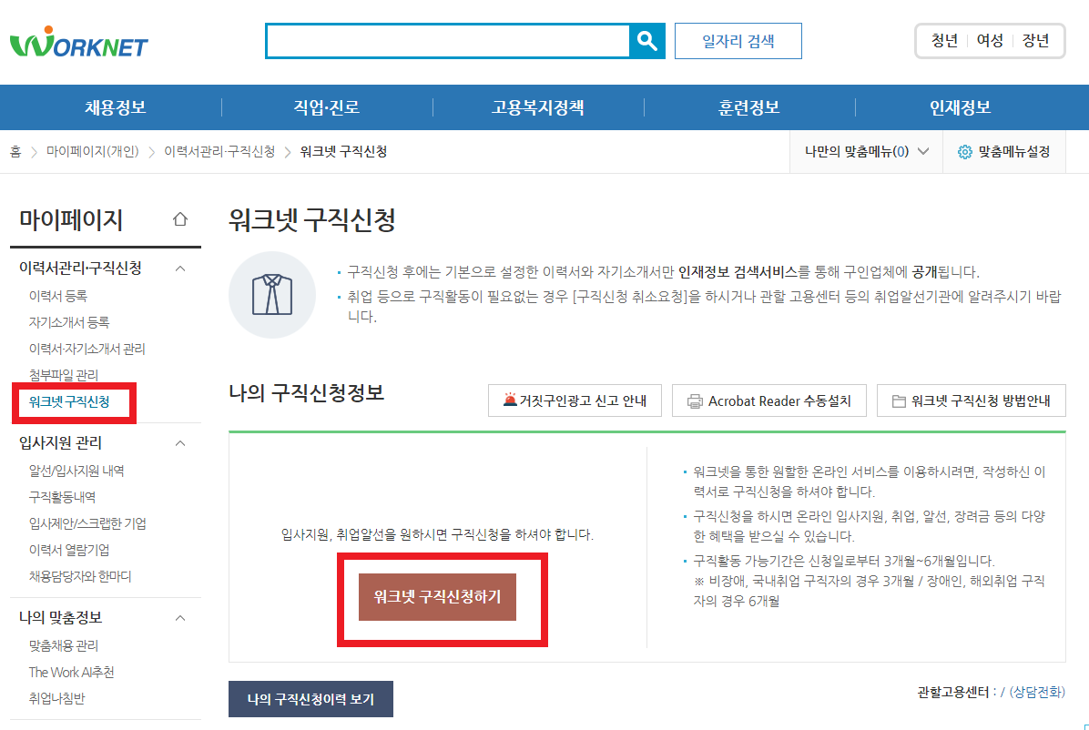Open the 고용복지정책 main menu
Screen dimensions: 1089x730
pos(538,107)
